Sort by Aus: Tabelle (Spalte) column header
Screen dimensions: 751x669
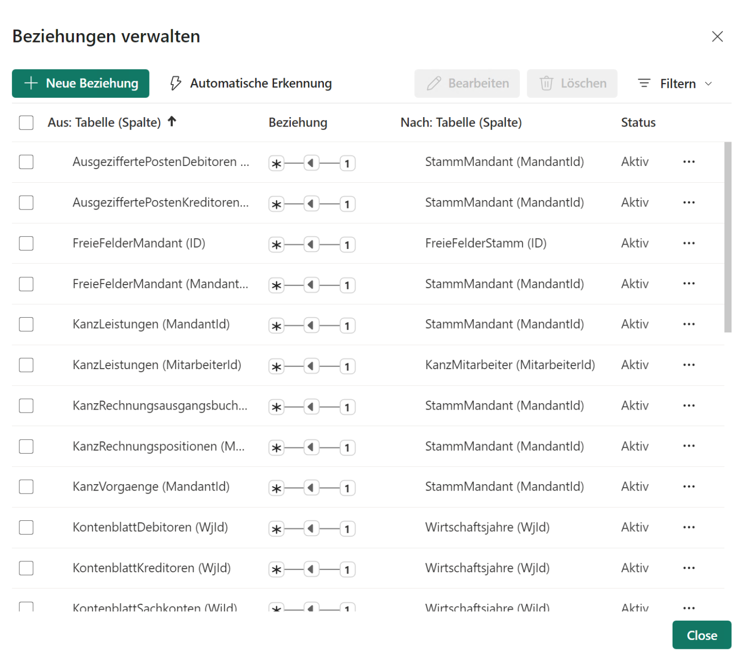click(104, 123)
